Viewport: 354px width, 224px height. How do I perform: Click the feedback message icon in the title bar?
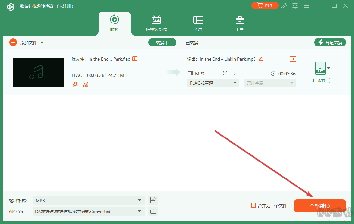pyautogui.click(x=295, y=5)
